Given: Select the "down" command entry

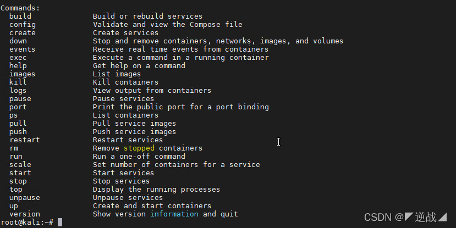Looking at the screenshot, I should click(18, 41).
